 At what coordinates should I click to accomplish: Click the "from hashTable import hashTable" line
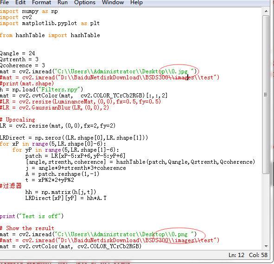point(50,35)
